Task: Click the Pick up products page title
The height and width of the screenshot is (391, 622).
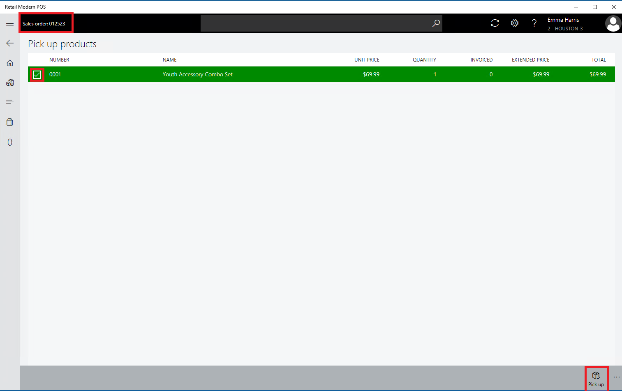Action: point(62,44)
